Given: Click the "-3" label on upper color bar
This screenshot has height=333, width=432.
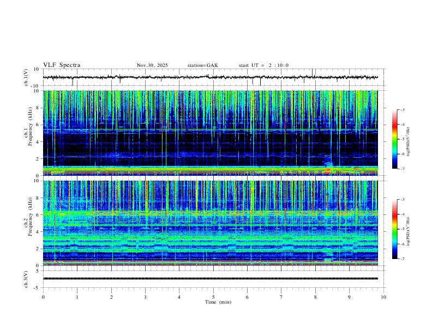Looking at the screenshot, I should tap(402, 109).
